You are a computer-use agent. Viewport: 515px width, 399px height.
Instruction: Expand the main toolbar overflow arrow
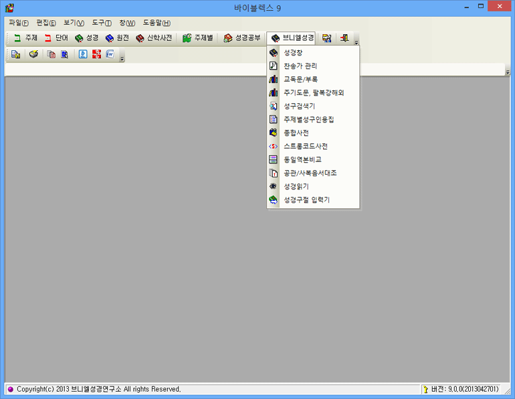tap(356, 42)
